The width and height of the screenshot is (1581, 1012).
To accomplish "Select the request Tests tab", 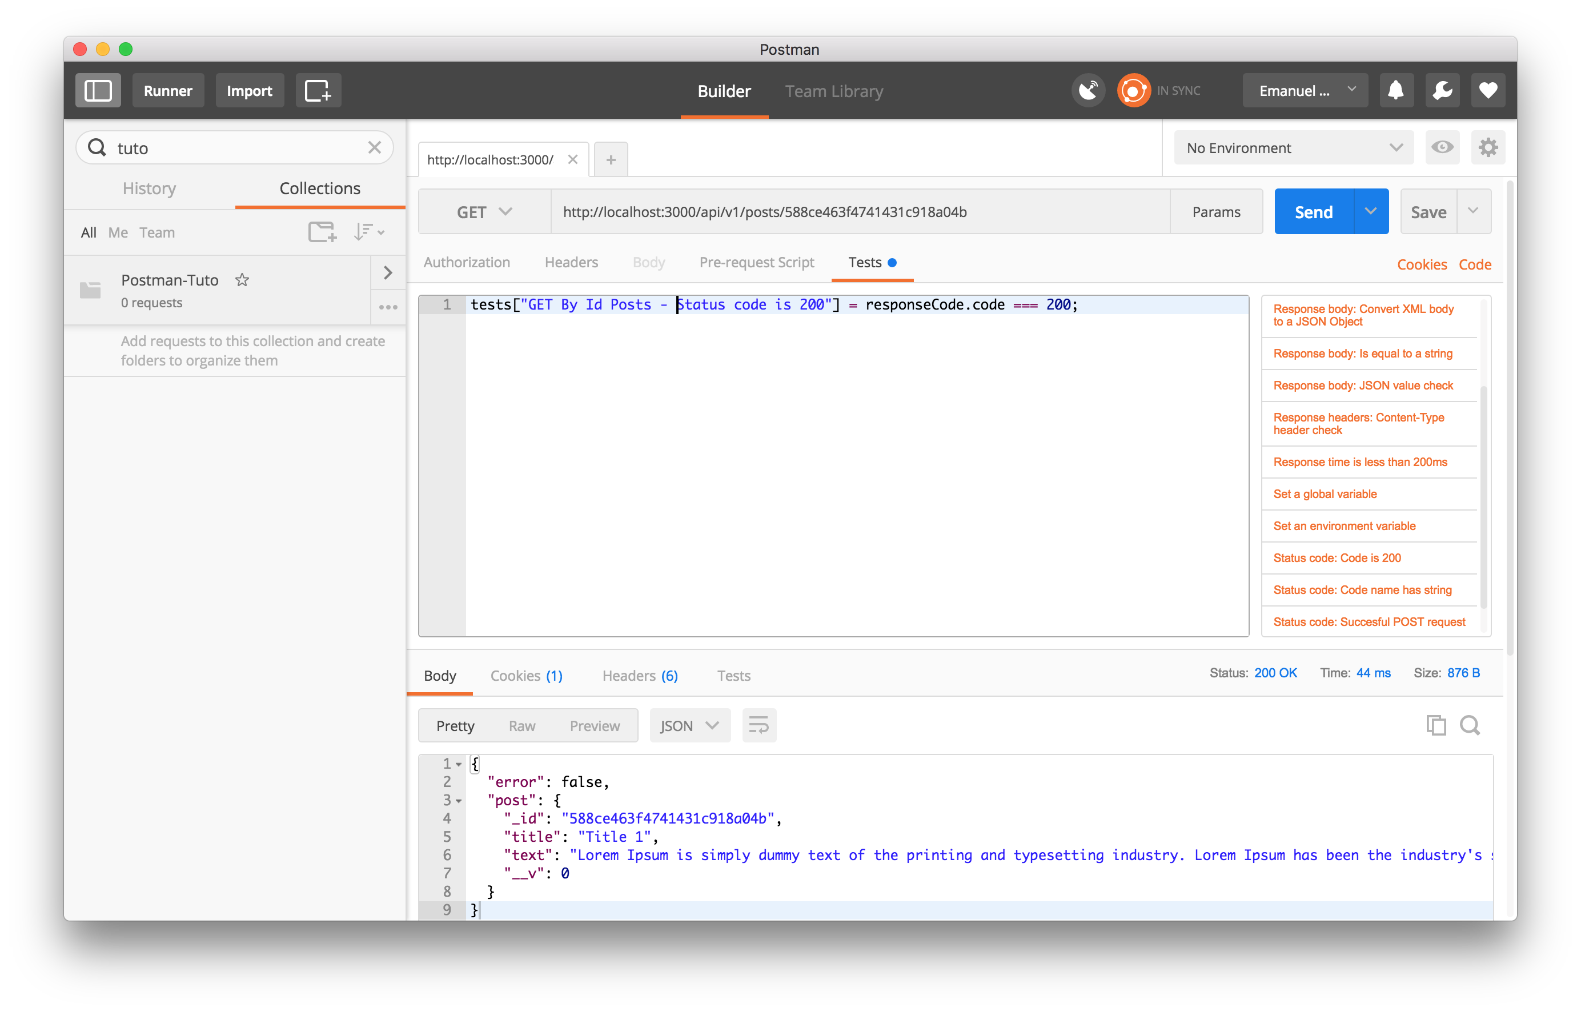I will tap(872, 262).
